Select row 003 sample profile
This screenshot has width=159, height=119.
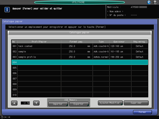pyautogui.click(x=80, y=57)
